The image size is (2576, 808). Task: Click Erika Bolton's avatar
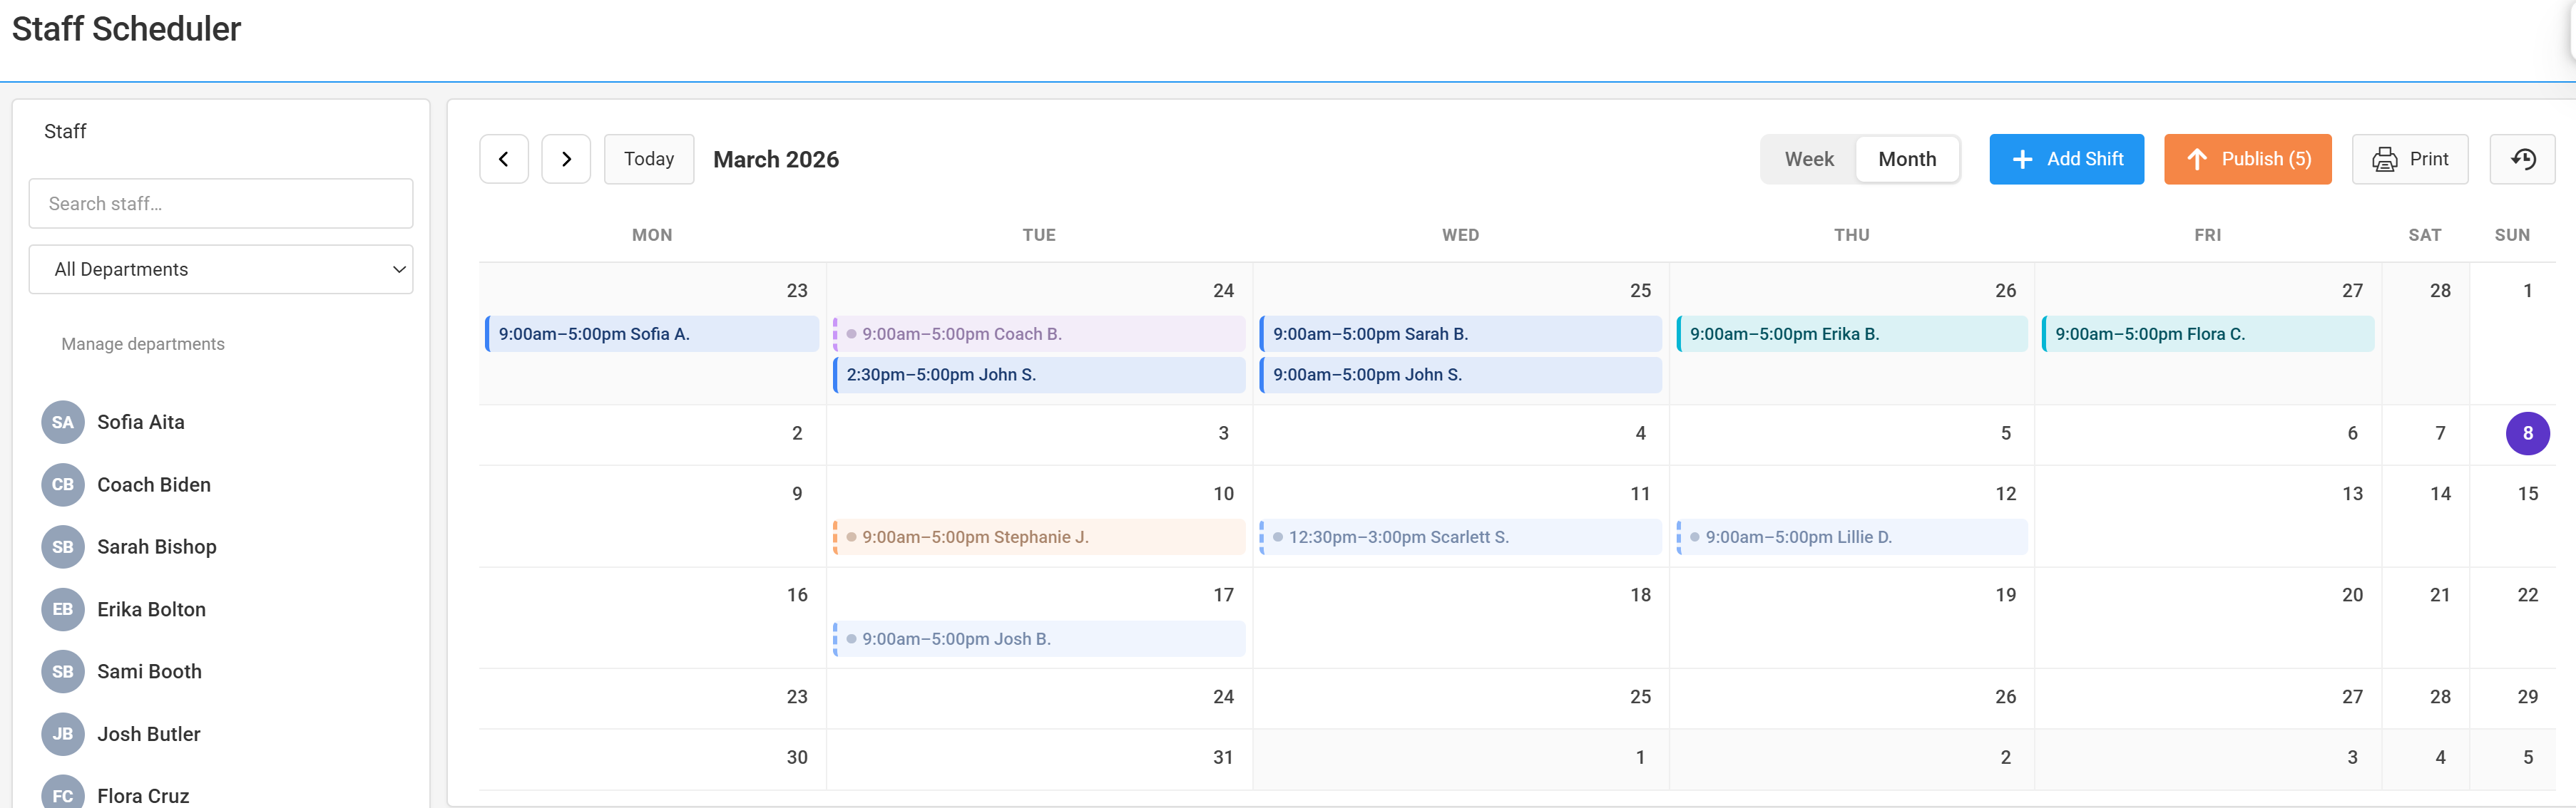(x=62, y=609)
